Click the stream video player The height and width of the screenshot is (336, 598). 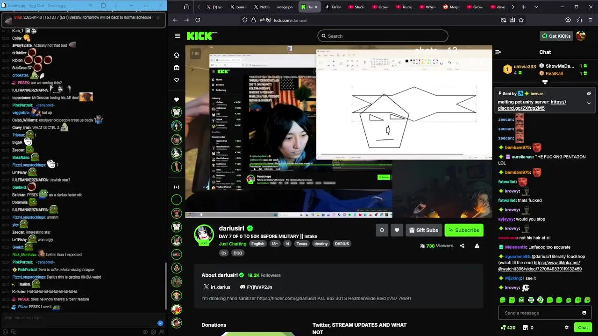pyautogui.click(x=339, y=132)
